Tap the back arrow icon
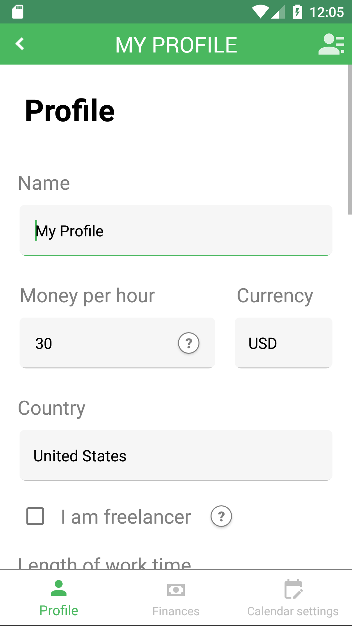Image resolution: width=352 pixels, height=626 pixels. click(20, 44)
